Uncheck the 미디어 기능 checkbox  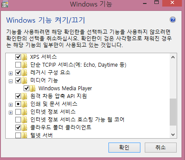click(x=18, y=80)
